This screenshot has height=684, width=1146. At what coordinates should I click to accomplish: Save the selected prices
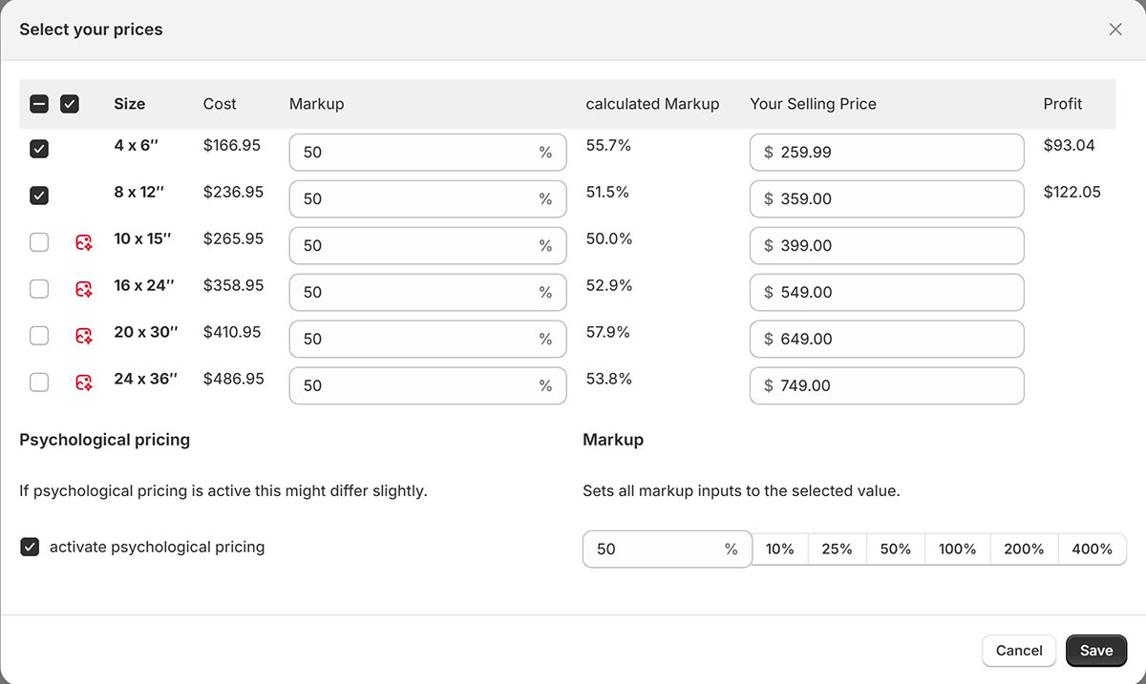[1096, 651]
